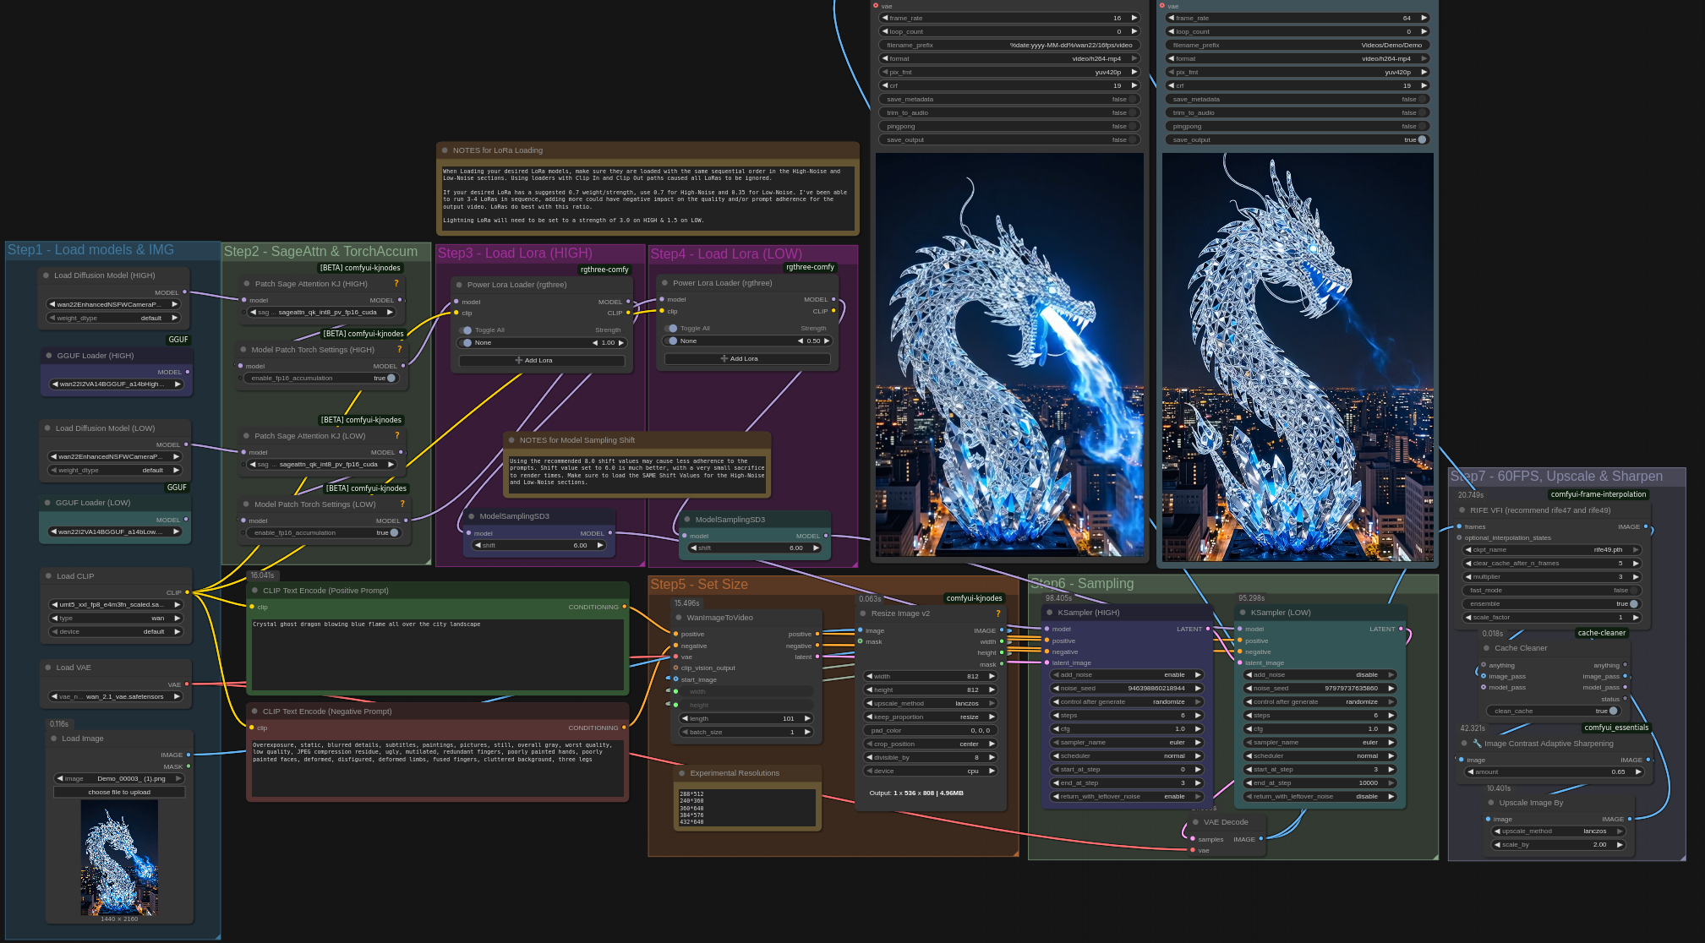Open sampler_name dropdown in KSampler (HIGH)
This screenshot has height=943, width=1705.
[1126, 743]
